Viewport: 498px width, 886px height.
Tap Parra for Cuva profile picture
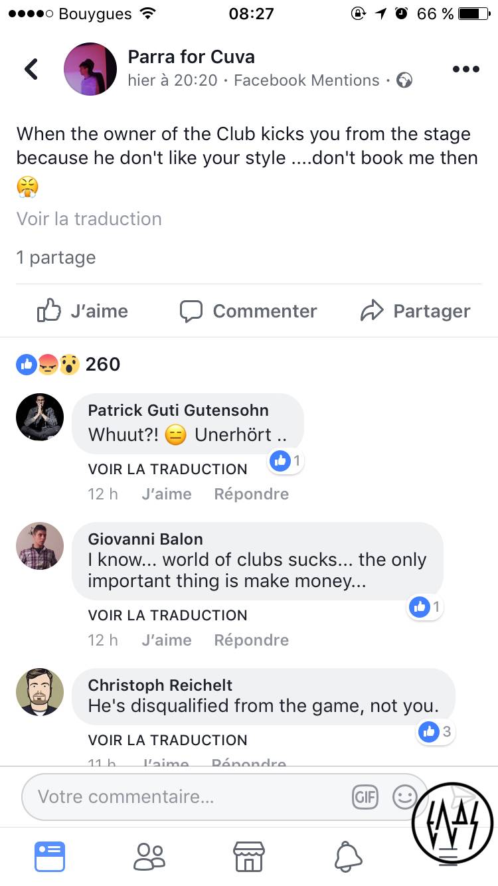(x=90, y=69)
